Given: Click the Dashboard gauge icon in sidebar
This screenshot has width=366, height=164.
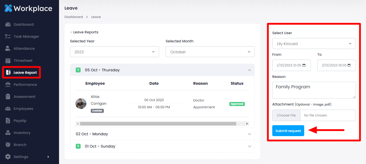Looking at the screenshot, I should [8, 25].
